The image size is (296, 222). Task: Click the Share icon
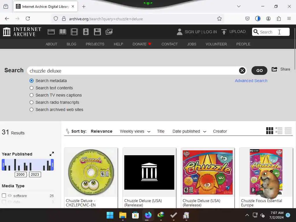point(275,69)
